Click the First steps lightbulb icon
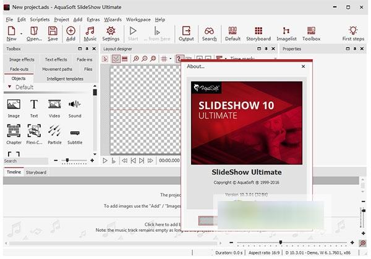Screen dimensions: 371x259 [353, 31]
